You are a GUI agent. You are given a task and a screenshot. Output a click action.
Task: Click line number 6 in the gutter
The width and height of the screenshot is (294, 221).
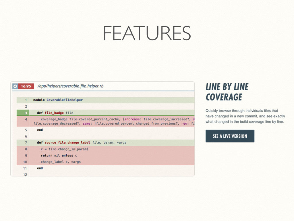coord(26,136)
